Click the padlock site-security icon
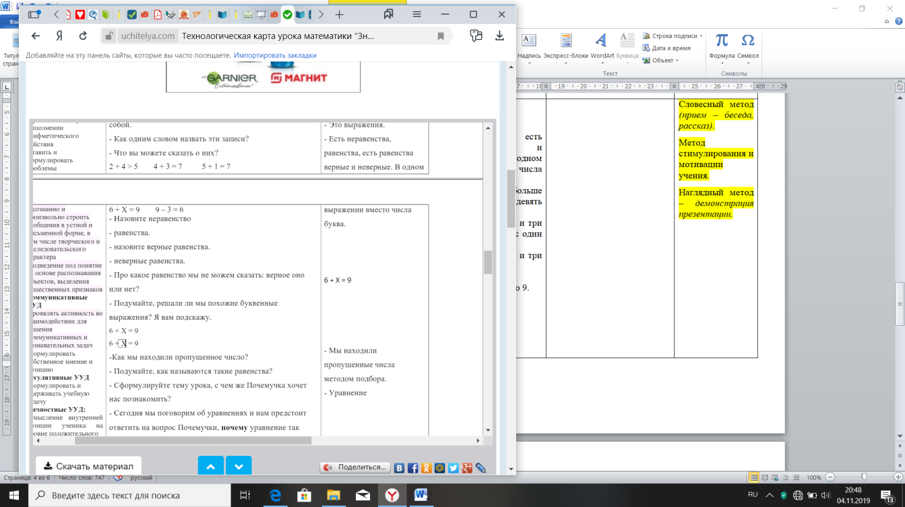The image size is (905, 507). tap(108, 36)
